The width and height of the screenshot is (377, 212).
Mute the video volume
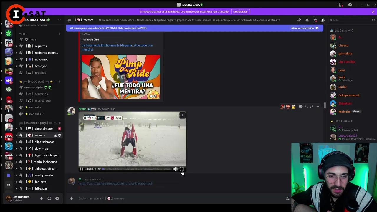coord(175,169)
